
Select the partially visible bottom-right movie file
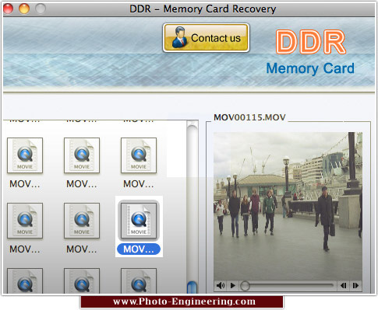tap(139, 280)
